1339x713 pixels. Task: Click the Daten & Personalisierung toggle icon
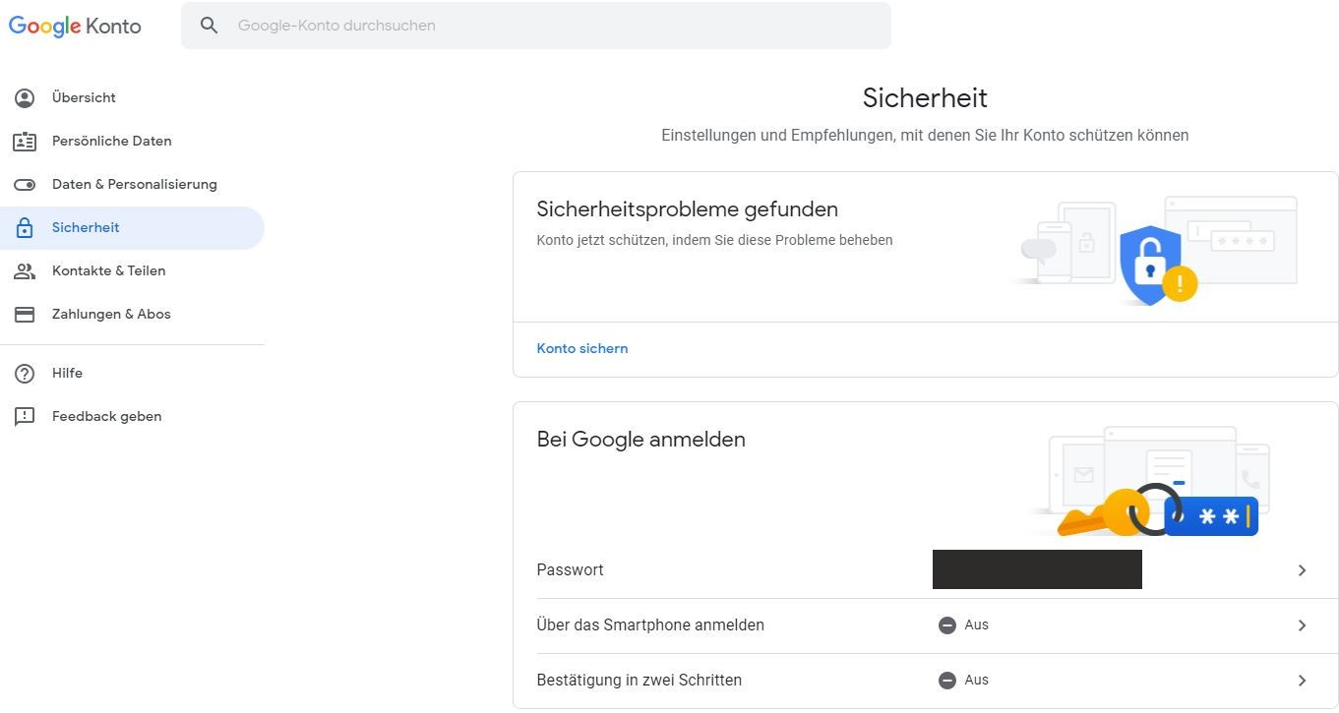click(x=25, y=184)
